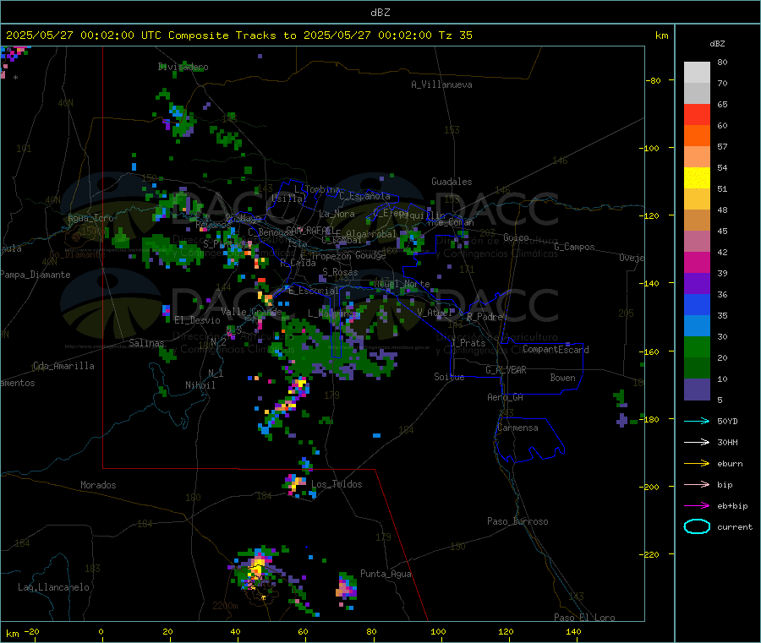This screenshot has height=643, width=761.
Task: Click the cyan 'current' ellipse legend icon
Action: coord(697,526)
